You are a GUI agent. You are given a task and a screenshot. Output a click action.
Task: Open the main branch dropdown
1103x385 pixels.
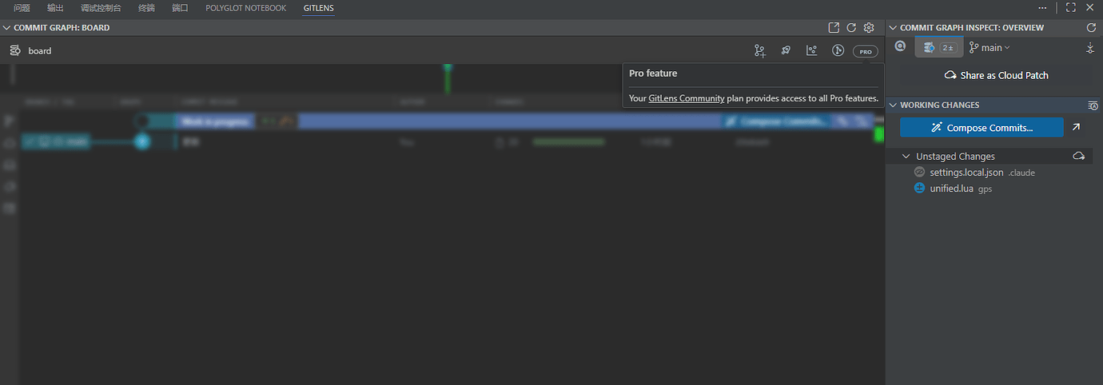pos(990,48)
